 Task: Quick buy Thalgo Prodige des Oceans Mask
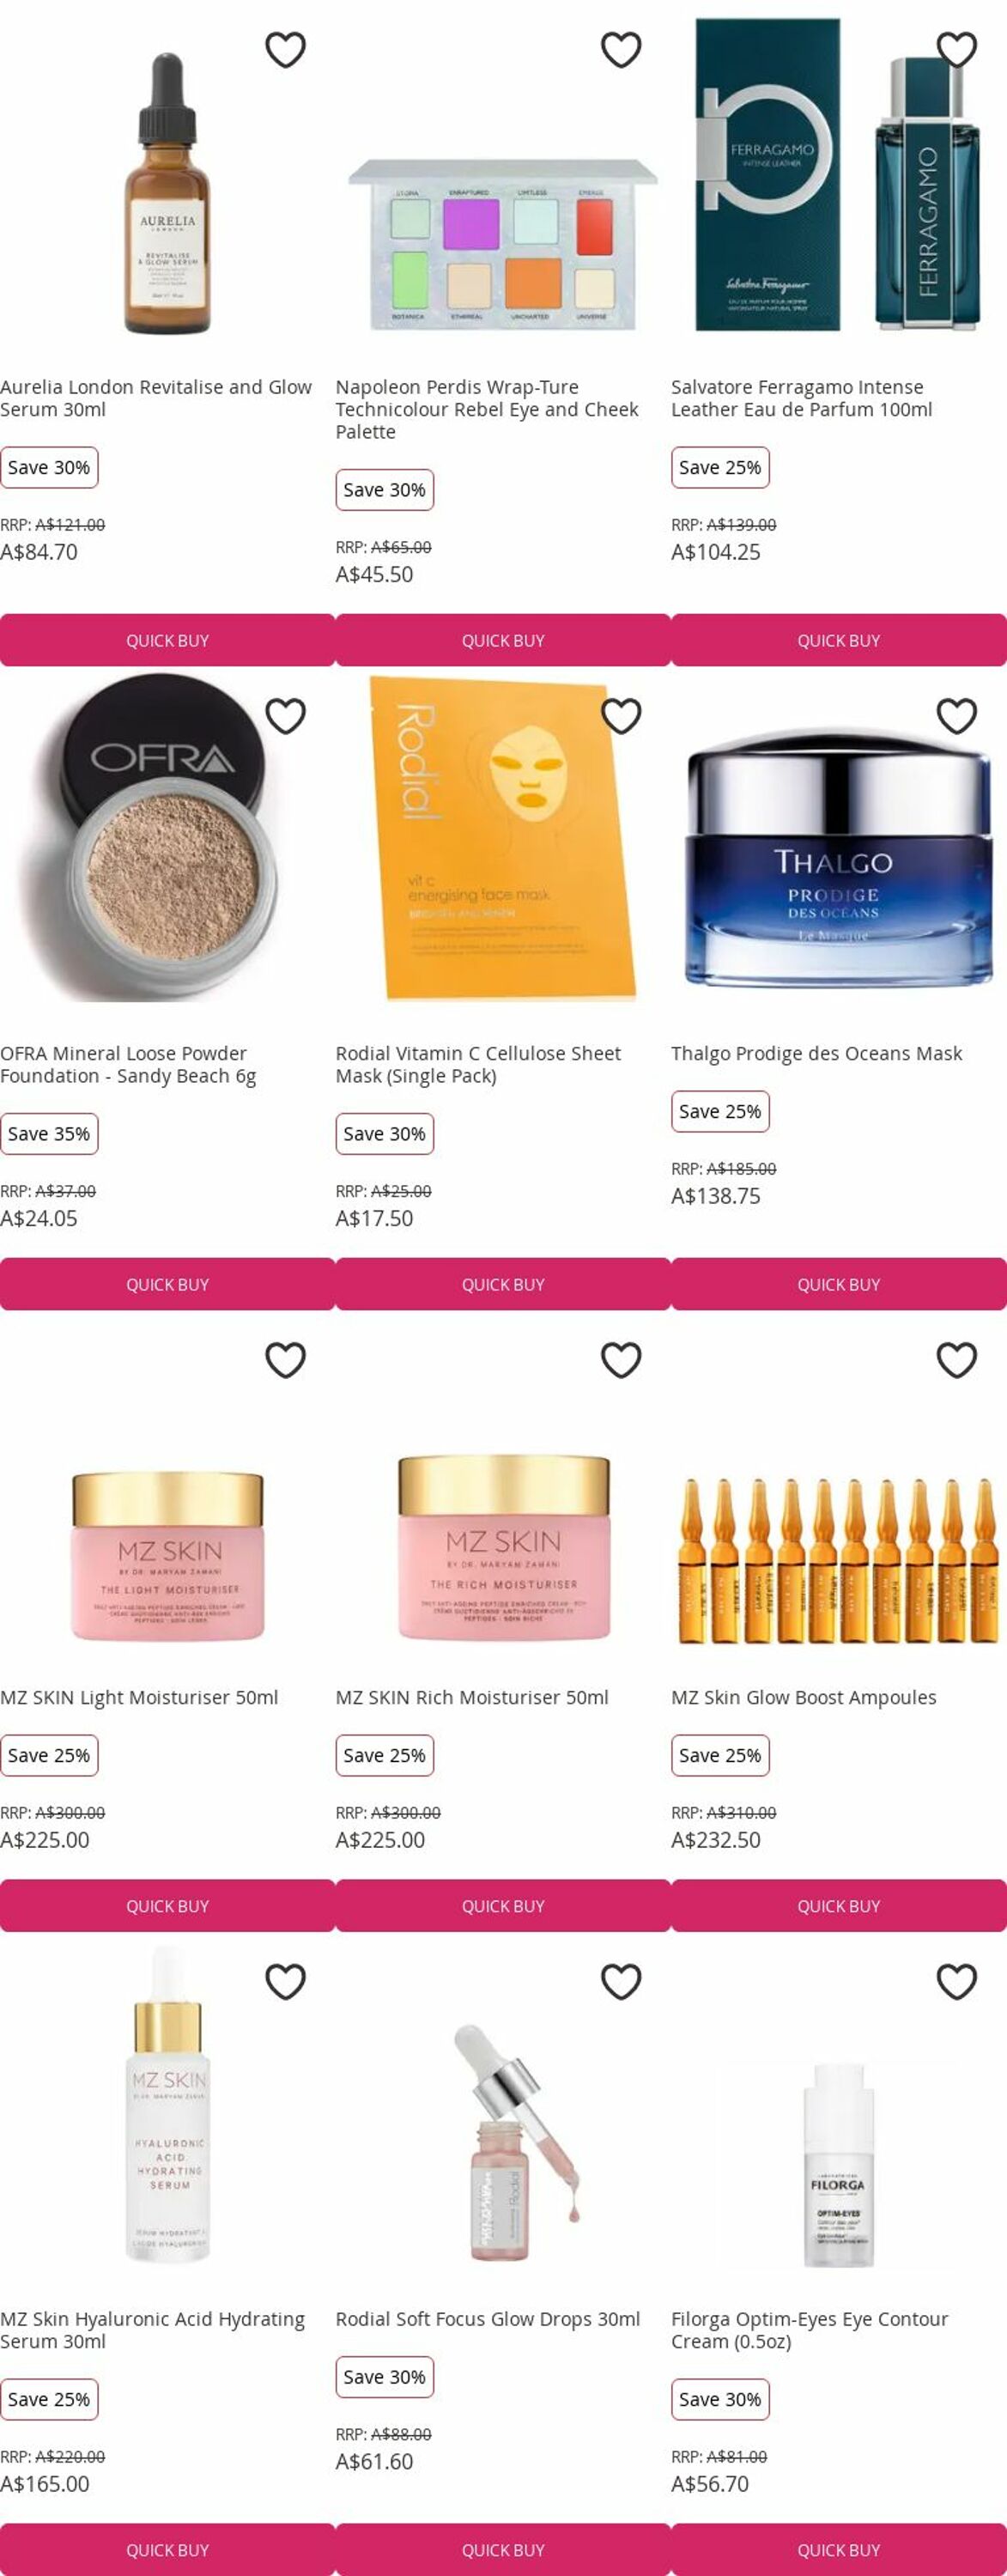click(x=839, y=1284)
